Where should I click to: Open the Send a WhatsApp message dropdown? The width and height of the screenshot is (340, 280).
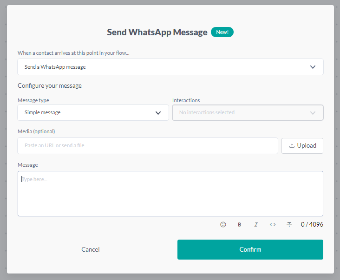[170, 67]
